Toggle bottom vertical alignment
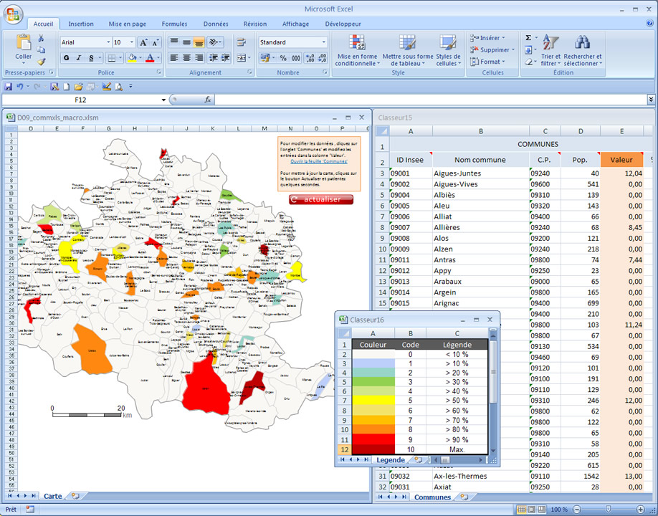The height and width of the screenshot is (516, 658). tap(199, 42)
